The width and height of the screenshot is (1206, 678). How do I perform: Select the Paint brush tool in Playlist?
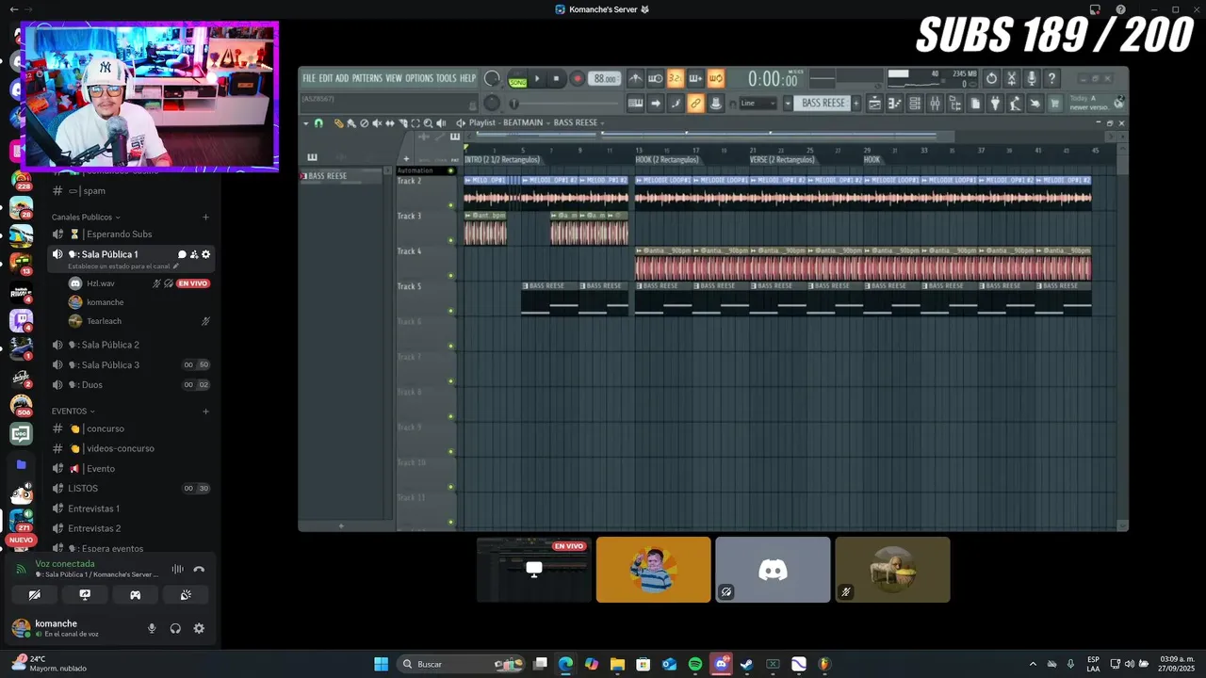point(351,123)
